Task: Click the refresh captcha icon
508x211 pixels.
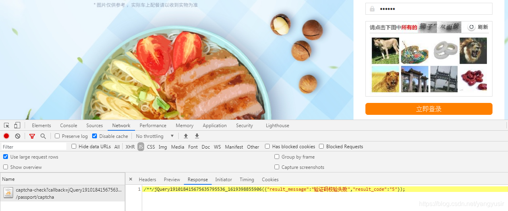Action: pyautogui.click(x=471, y=27)
